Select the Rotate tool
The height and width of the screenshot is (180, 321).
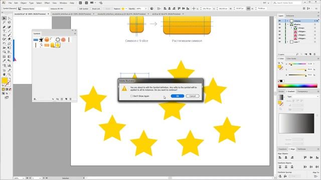coord(4,43)
